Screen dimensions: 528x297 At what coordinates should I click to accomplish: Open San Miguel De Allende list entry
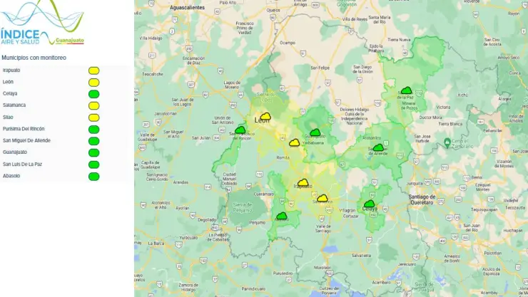coord(26,140)
